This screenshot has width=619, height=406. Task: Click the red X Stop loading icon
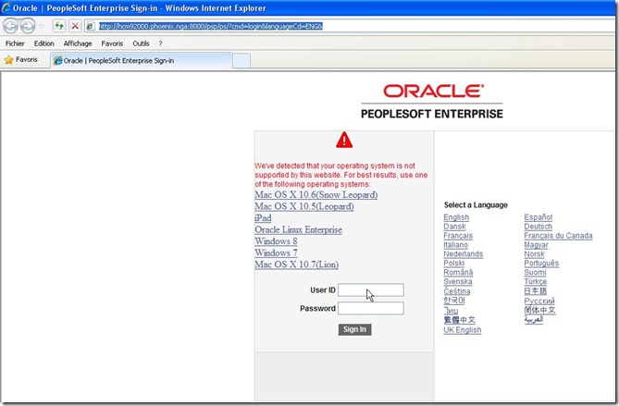point(75,26)
